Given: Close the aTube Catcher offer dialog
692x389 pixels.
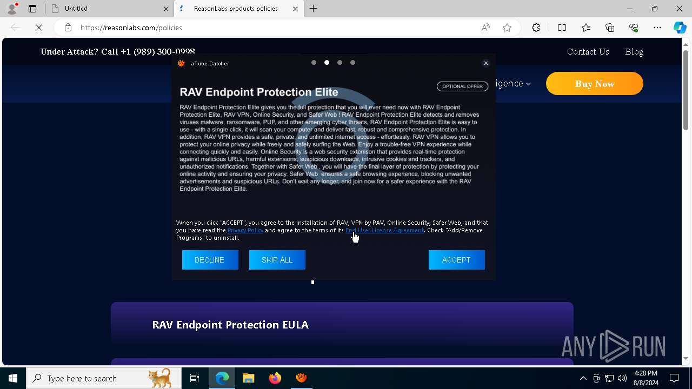Looking at the screenshot, I should point(485,63).
